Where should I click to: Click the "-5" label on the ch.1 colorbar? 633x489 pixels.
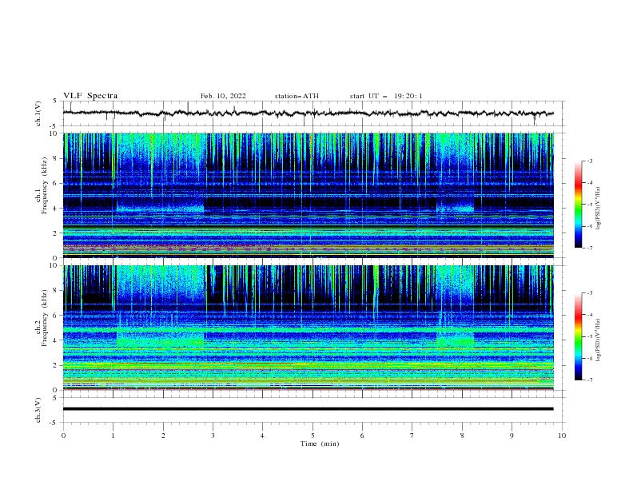coord(589,205)
